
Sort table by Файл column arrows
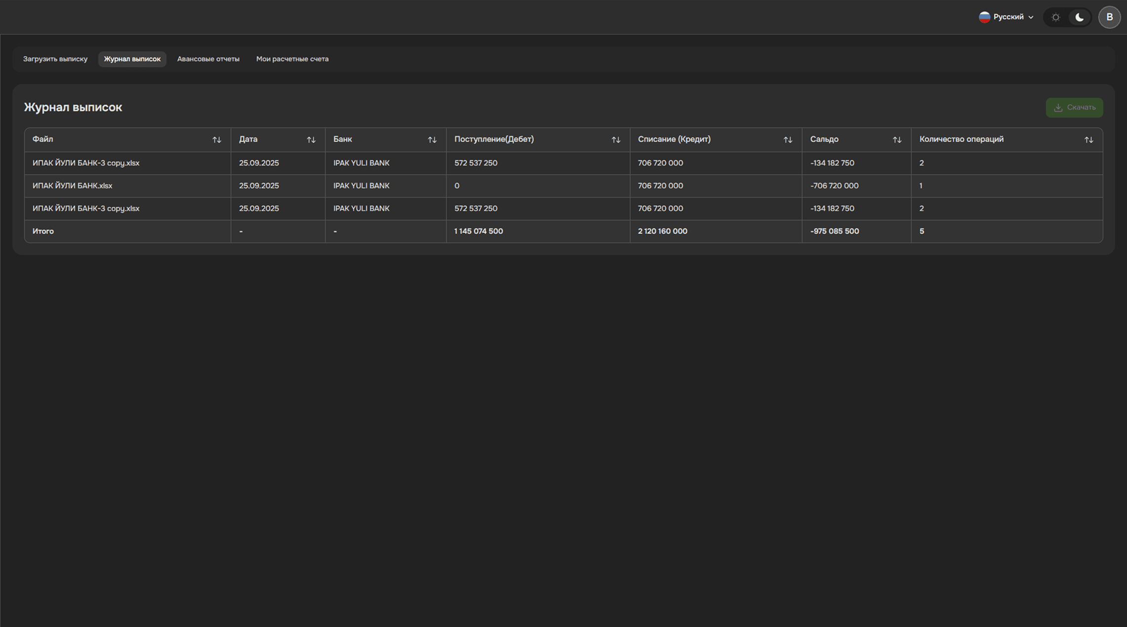216,140
